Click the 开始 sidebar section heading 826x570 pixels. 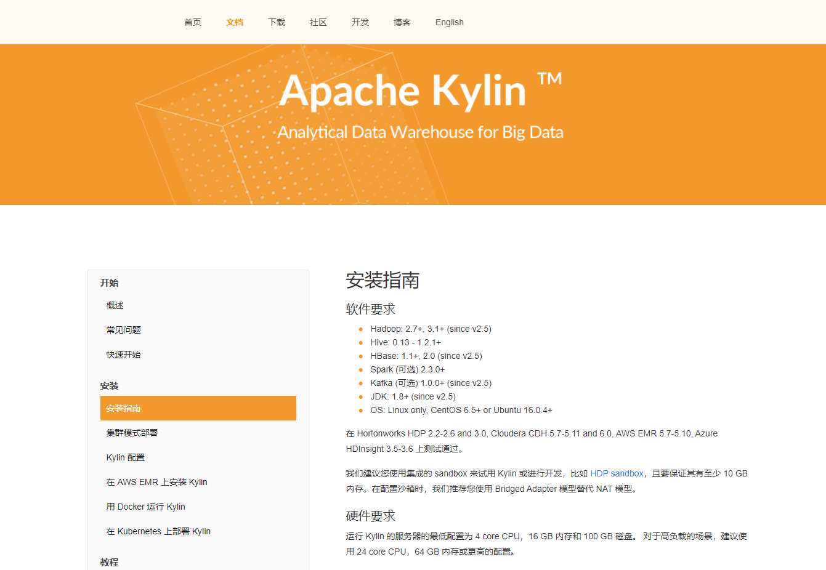tap(110, 283)
